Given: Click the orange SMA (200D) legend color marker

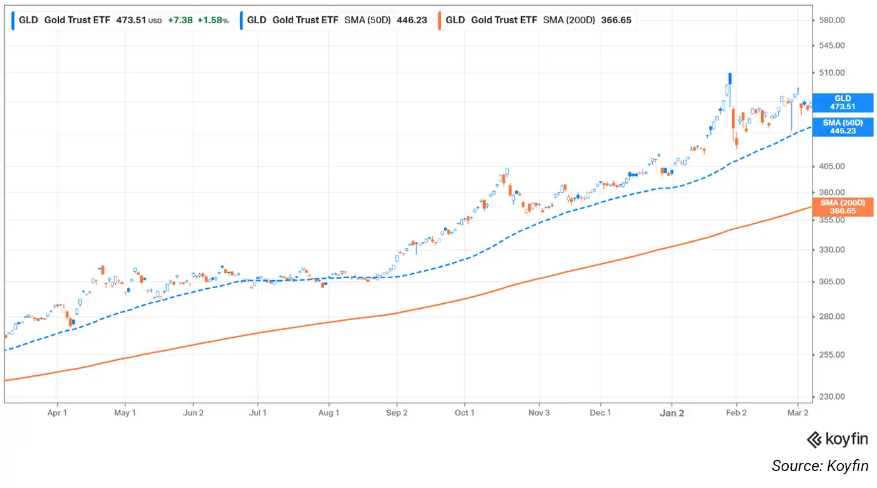Looking at the screenshot, I should (x=439, y=19).
